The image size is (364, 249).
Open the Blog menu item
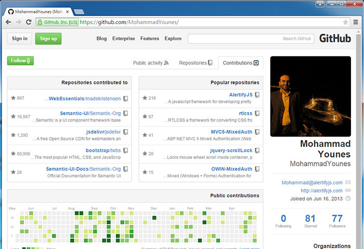(x=102, y=38)
